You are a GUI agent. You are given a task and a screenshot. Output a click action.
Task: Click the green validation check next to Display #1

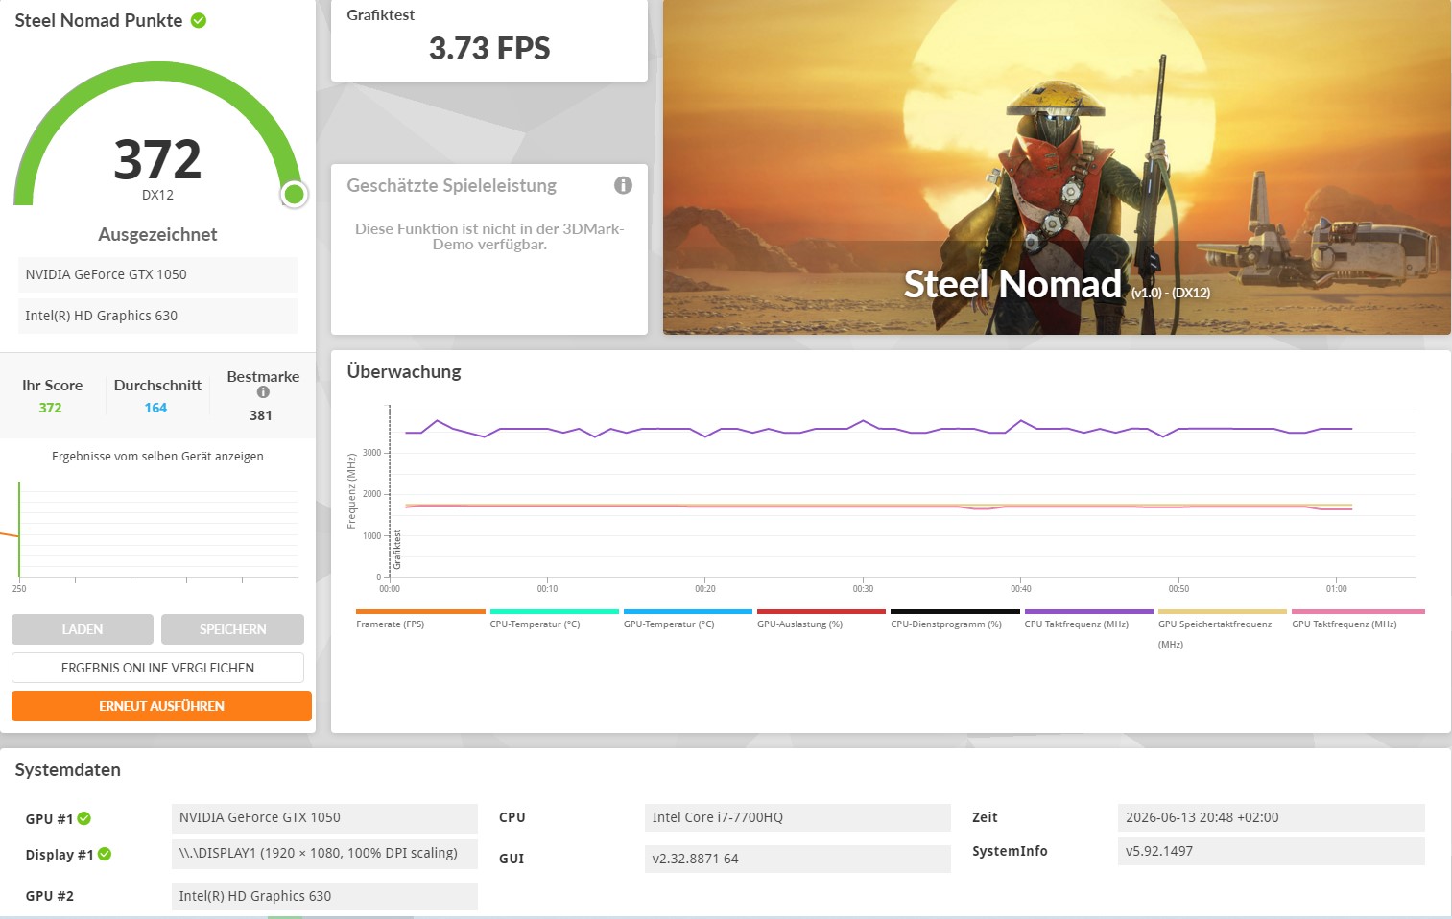(105, 854)
